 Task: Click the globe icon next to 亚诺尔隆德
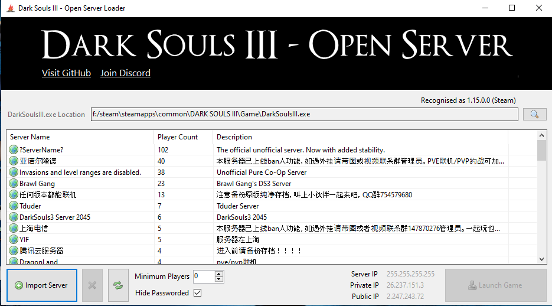pyautogui.click(x=14, y=161)
